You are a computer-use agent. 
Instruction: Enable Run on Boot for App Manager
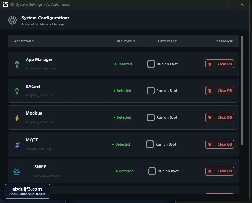[x=151, y=64]
